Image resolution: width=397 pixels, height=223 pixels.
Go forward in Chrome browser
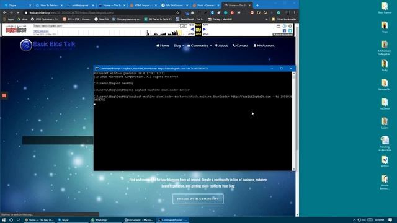click(11, 12)
